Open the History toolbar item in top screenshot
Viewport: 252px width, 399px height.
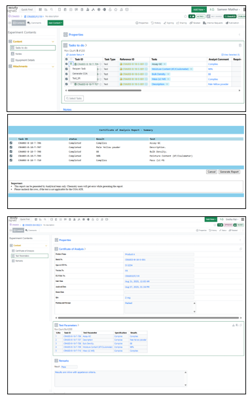pyautogui.click(x=156, y=23)
